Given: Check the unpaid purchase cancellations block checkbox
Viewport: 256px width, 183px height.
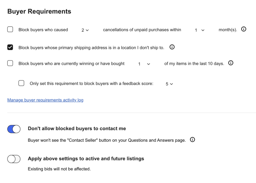Looking at the screenshot, I should coord(10,29).
